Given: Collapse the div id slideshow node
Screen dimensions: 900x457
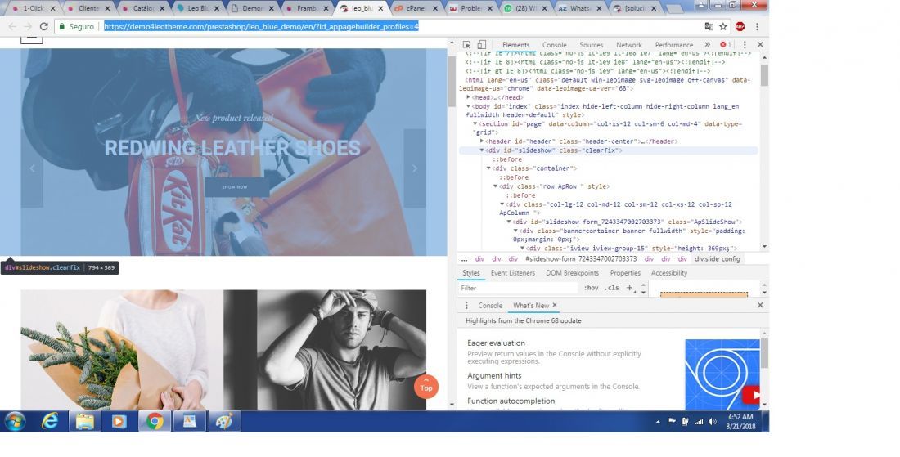Looking at the screenshot, I should tap(482, 150).
